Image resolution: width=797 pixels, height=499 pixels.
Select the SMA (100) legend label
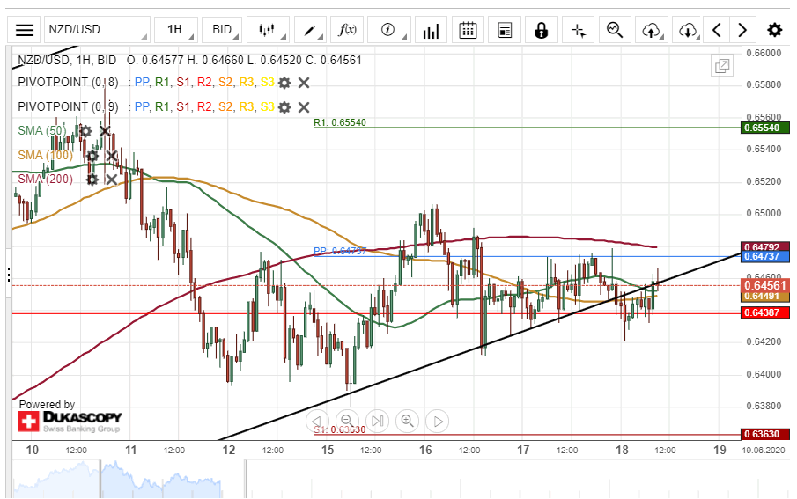(45, 155)
